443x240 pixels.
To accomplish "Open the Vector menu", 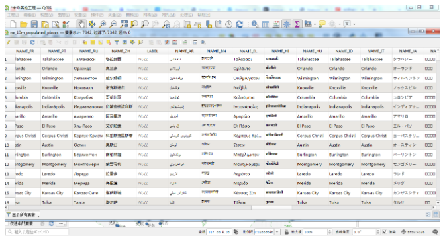I will (114, 15).
